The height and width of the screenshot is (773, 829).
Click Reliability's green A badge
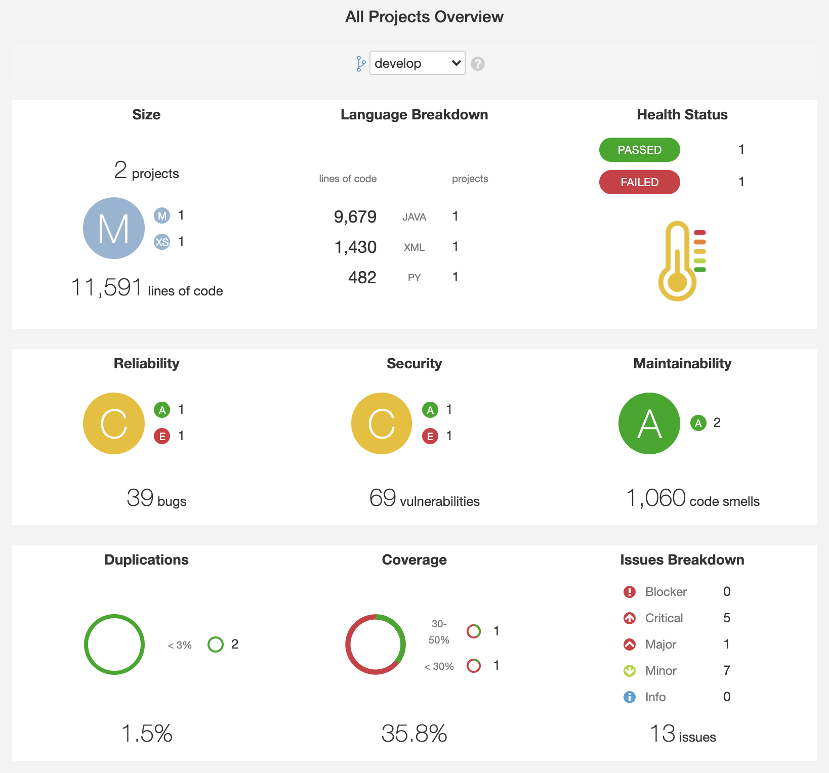pyautogui.click(x=162, y=410)
